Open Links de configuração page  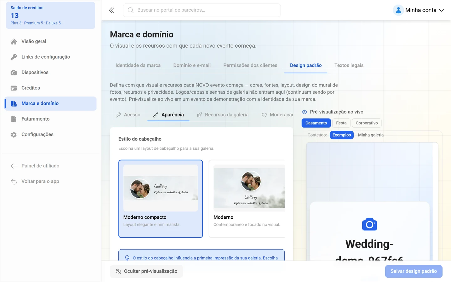51,57
